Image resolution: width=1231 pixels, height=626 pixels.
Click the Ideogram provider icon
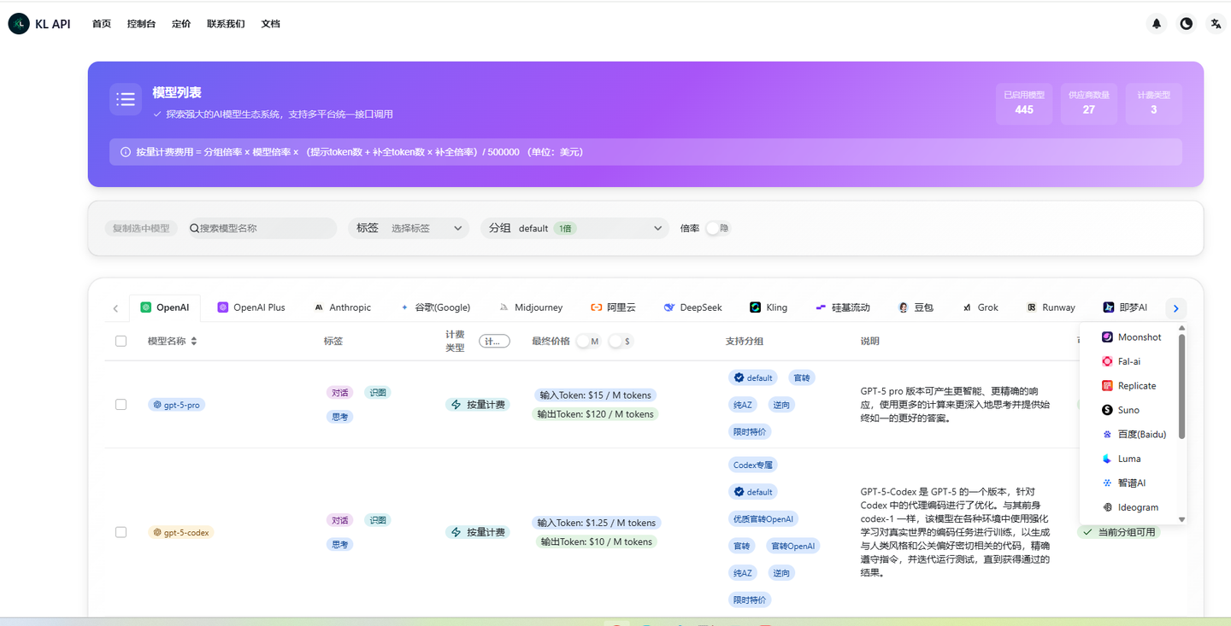1109,507
